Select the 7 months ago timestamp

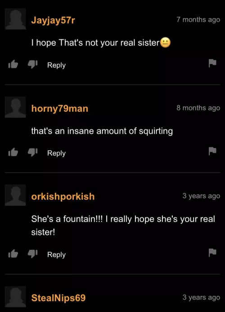(x=198, y=19)
